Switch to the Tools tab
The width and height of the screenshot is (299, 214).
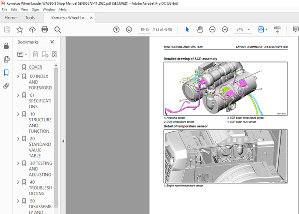click(x=30, y=18)
